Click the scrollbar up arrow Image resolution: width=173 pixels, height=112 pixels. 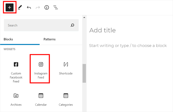[x=84, y=17]
